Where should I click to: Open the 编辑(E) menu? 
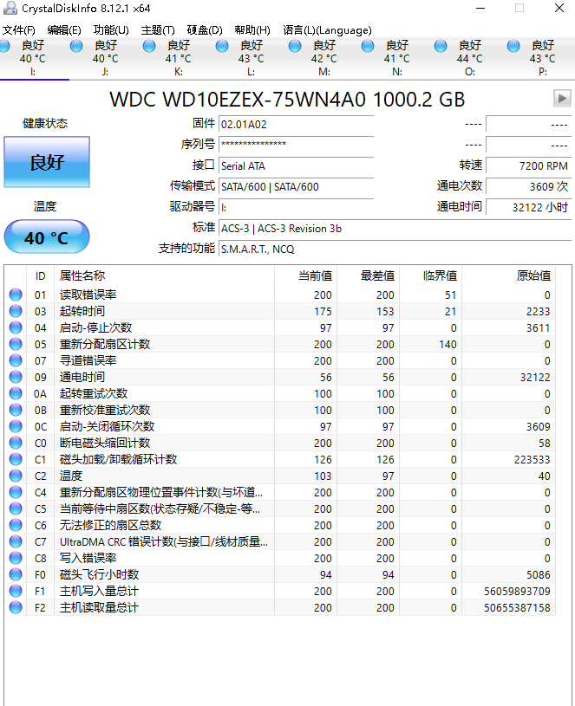64,30
